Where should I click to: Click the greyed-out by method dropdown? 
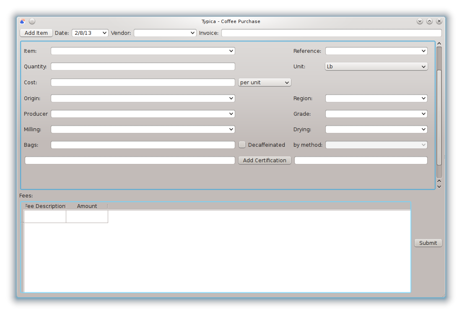tap(376, 145)
